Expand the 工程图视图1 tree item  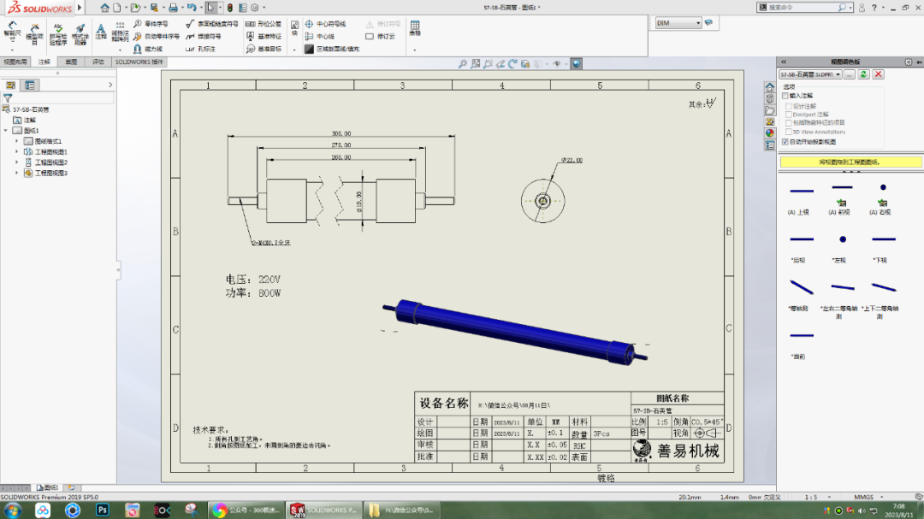click(x=16, y=151)
